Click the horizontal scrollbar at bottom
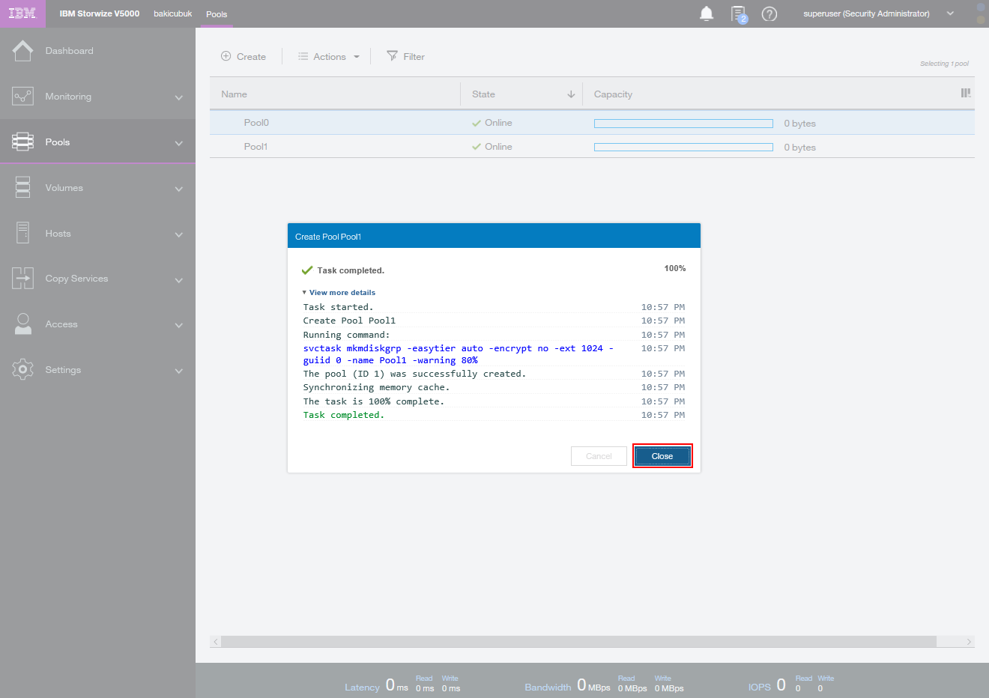This screenshot has width=989, height=698. [578, 642]
